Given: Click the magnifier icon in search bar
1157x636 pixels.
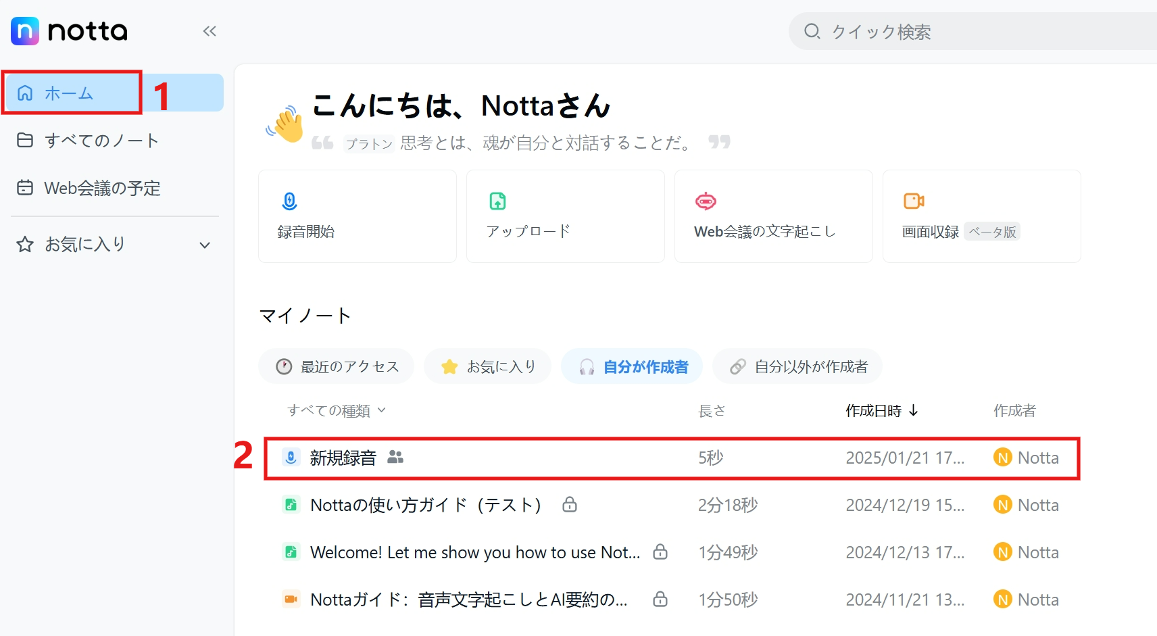Looking at the screenshot, I should click(x=812, y=31).
